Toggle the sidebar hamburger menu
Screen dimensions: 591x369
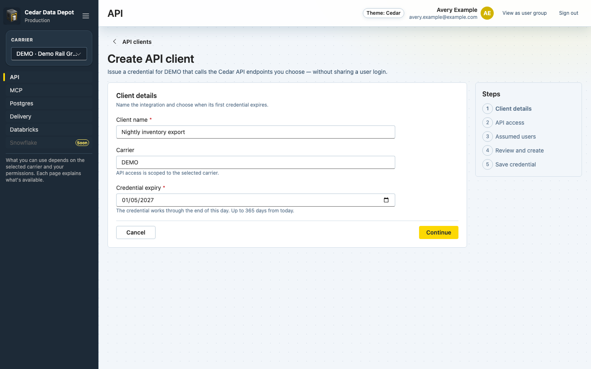(x=86, y=16)
